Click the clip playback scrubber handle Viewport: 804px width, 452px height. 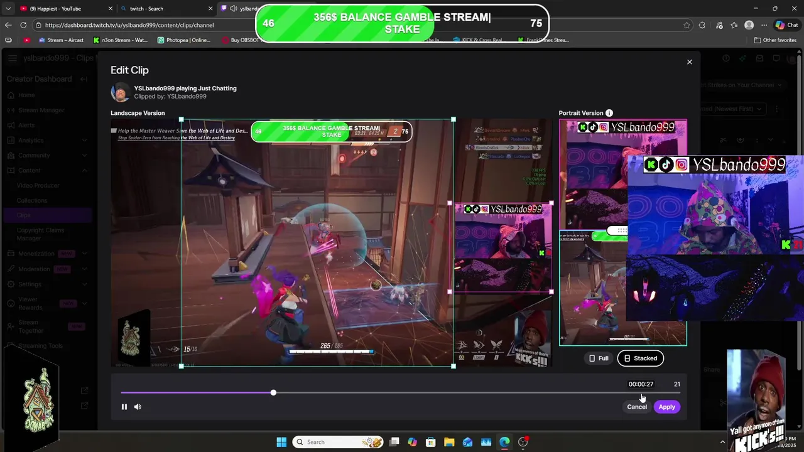click(x=273, y=392)
